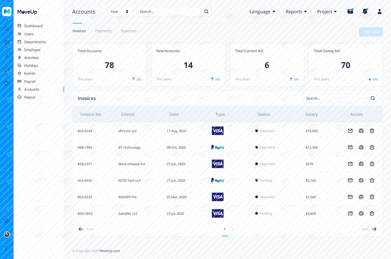Open Activities in sidebar
This screenshot has width=391, height=259.
pyautogui.click(x=28, y=58)
